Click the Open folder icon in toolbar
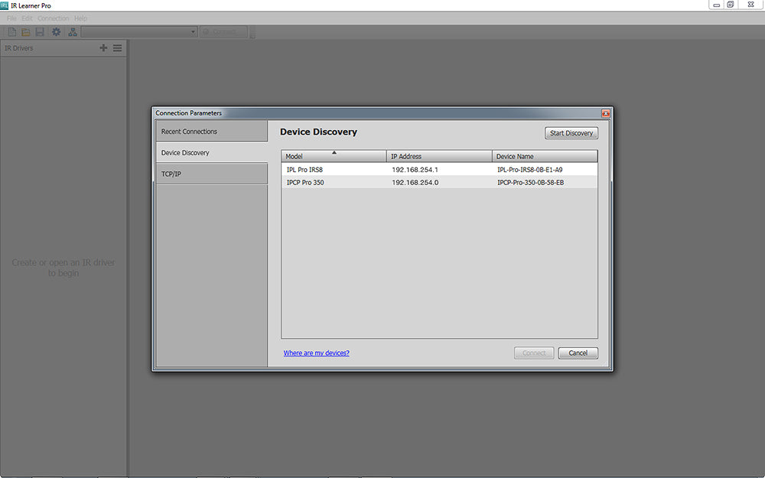Image resolution: width=765 pixels, height=478 pixels. (x=26, y=32)
